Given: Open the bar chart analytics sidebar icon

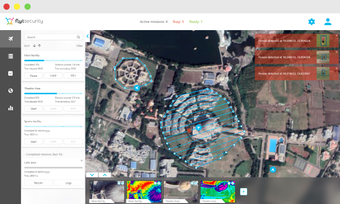Looking at the screenshot, I should coord(10,108).
